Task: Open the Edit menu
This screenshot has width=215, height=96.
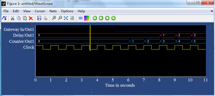Action: tap(16, 11)
